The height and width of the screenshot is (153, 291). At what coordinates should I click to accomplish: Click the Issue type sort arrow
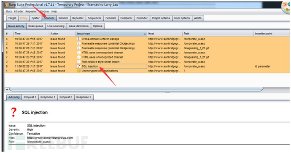click(x=145, y=34)
